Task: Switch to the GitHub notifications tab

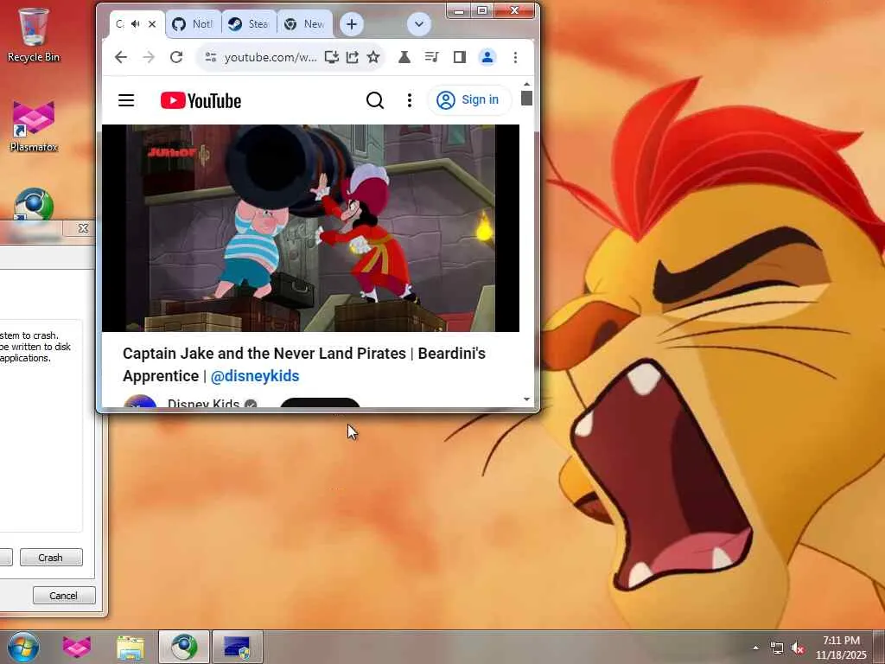Action: (x=193, y=23)
